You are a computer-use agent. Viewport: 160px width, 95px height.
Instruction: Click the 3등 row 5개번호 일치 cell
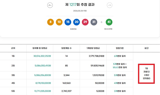(120, 75)
